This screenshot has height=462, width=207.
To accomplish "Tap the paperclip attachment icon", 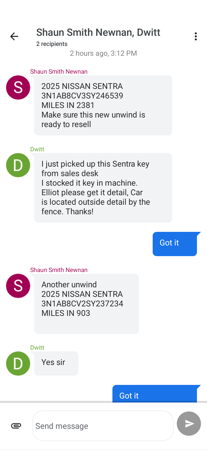I will [x=16, y=426].
